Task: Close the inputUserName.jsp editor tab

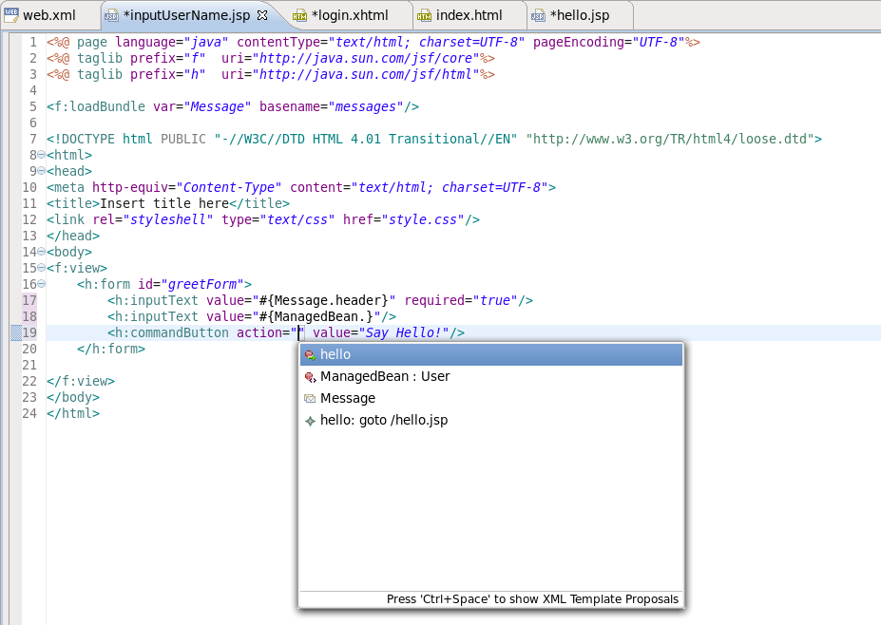Action: [x=262, y=15]
